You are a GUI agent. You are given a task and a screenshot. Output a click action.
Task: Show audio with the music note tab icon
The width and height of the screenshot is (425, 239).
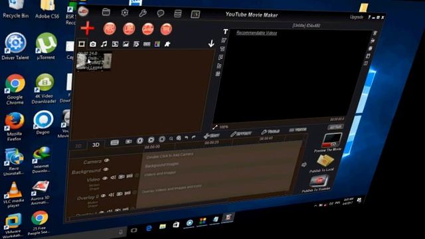pos(104,44)
